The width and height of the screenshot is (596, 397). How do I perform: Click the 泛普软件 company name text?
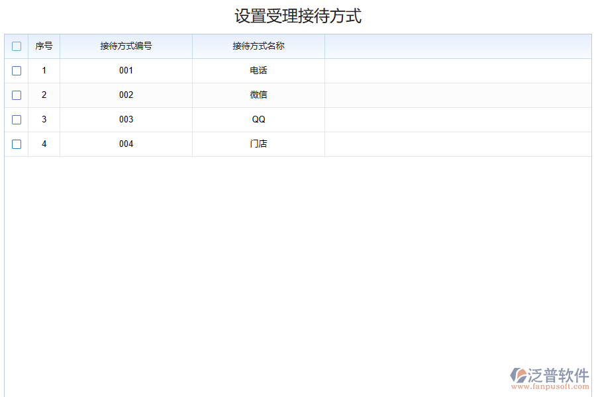point(557,374)
